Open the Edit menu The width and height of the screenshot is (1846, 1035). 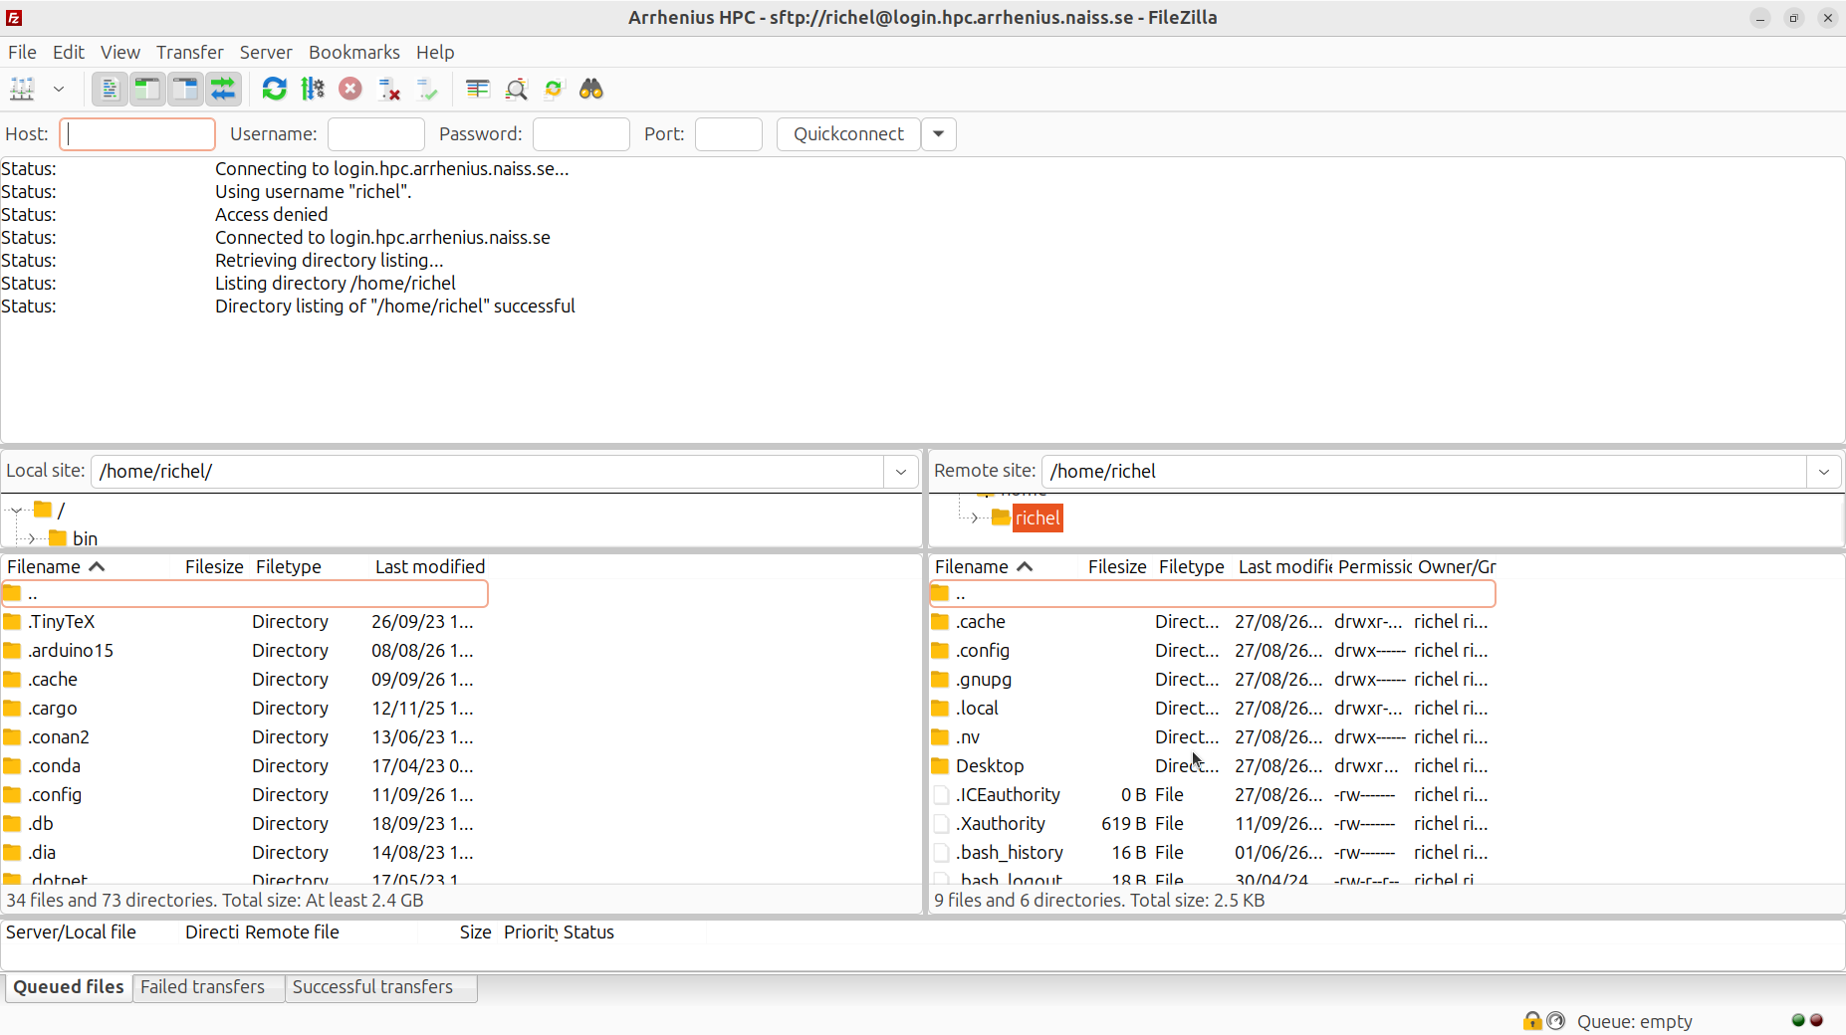click(x=69, y=52)
